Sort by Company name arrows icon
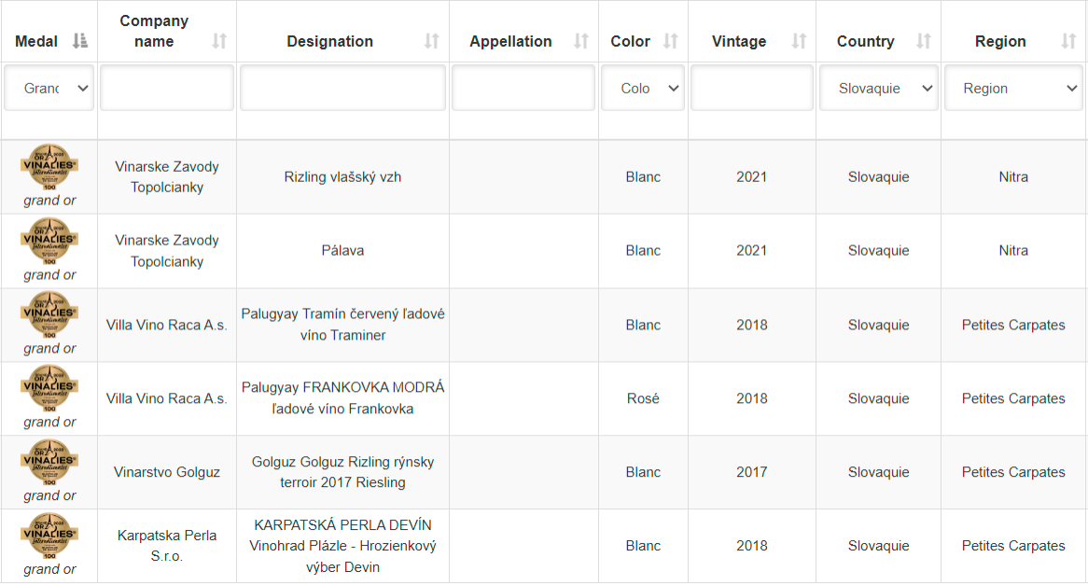The height and width of the screenshot is (585, 1088). [219, 41]
